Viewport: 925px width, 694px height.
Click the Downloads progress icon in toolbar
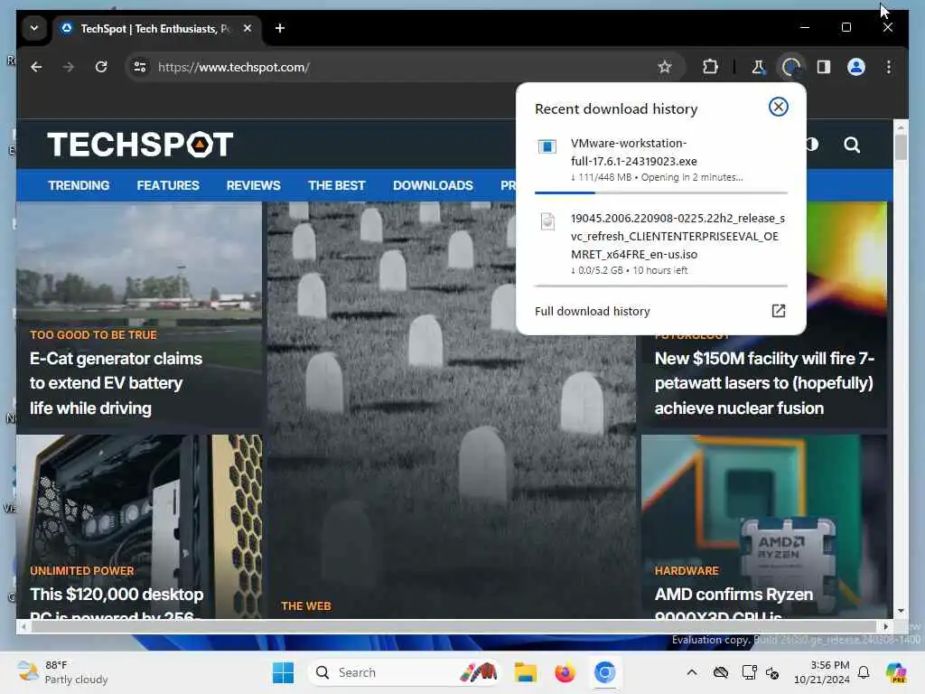[x=791, y=67]
